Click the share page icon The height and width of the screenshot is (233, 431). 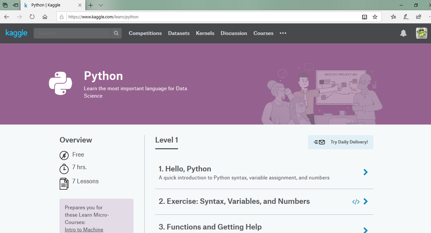[x=419, y=17]
